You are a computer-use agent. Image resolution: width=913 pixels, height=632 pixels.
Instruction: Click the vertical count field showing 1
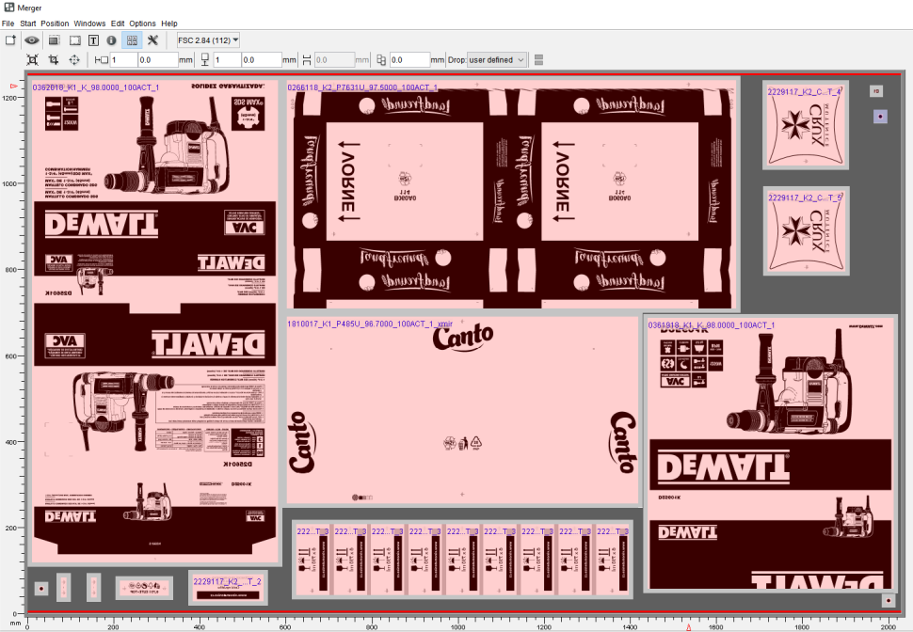pos(227,60)
